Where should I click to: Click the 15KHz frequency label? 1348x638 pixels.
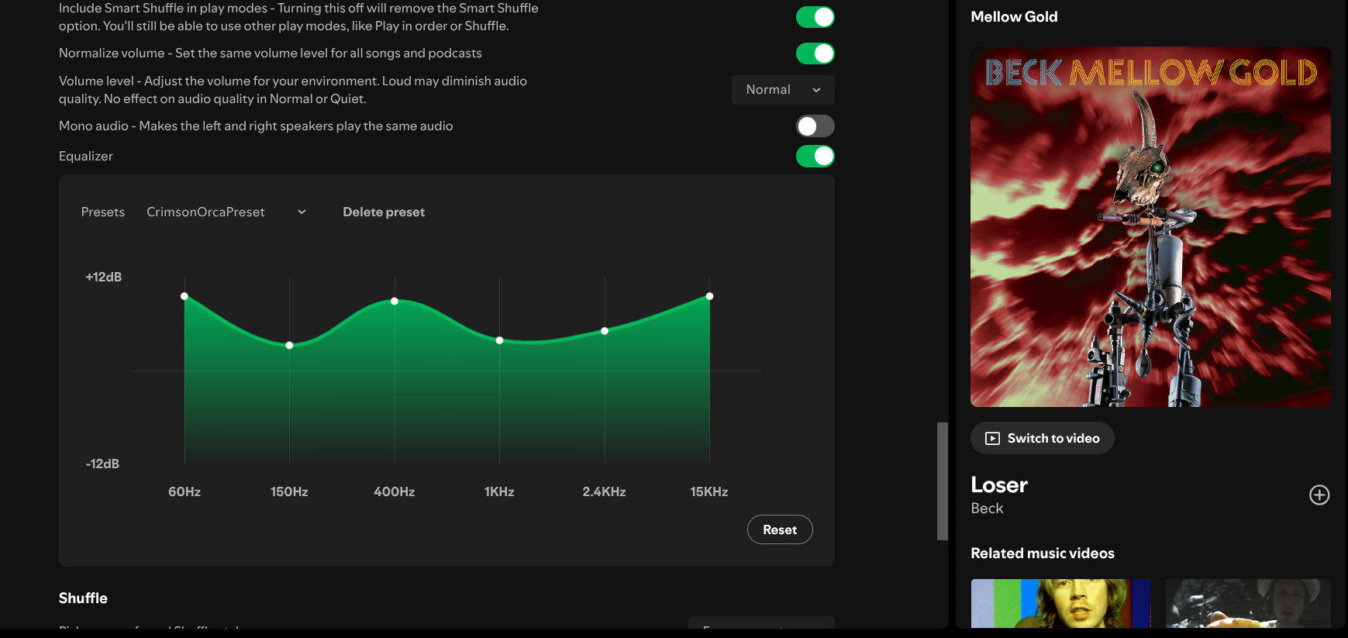click(709, 491)
